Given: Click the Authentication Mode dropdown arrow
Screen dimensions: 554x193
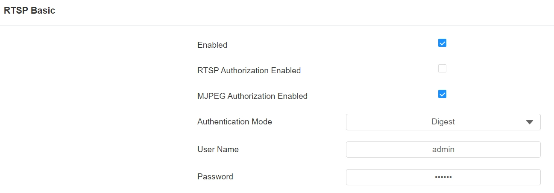Looking at the screenshot, I should coord(530,122).
